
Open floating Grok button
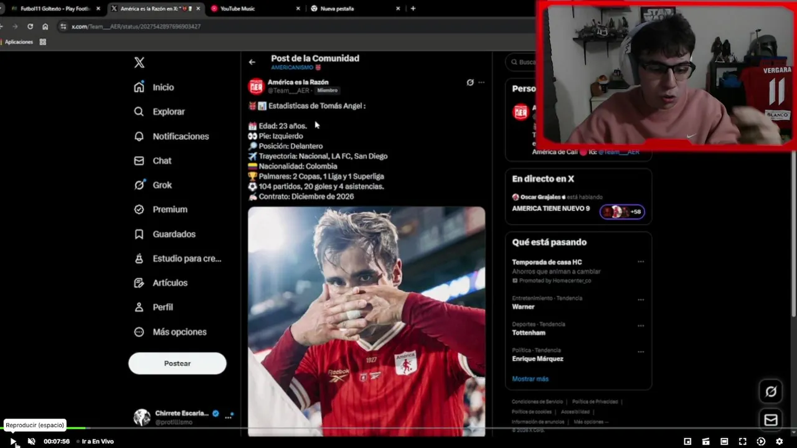point(771,391)
